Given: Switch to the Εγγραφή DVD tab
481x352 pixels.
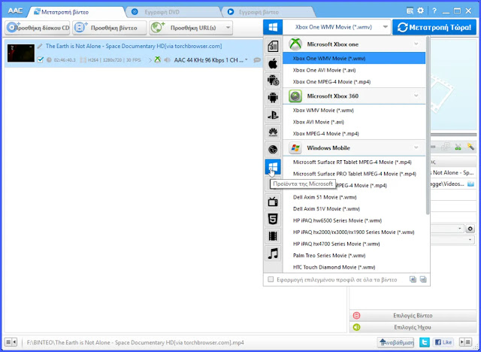Looking at the screenshot, I should pos(174,12).
